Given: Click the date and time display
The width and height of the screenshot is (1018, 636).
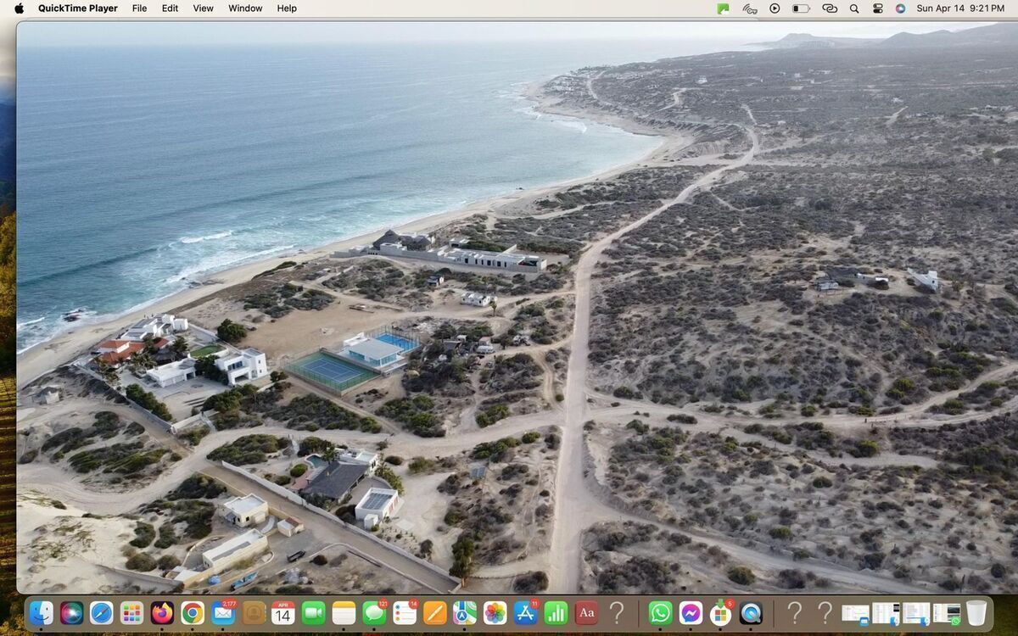Looking at the screenshot, I should 959,8.
